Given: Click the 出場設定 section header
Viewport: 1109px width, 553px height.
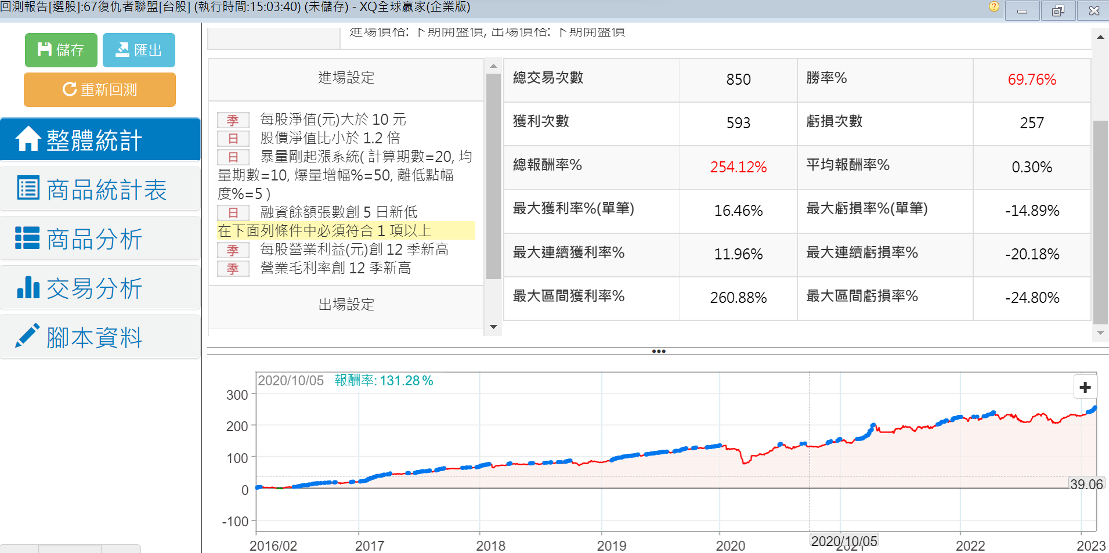Looking at the screenshot, I should click(x=346, y=305).
